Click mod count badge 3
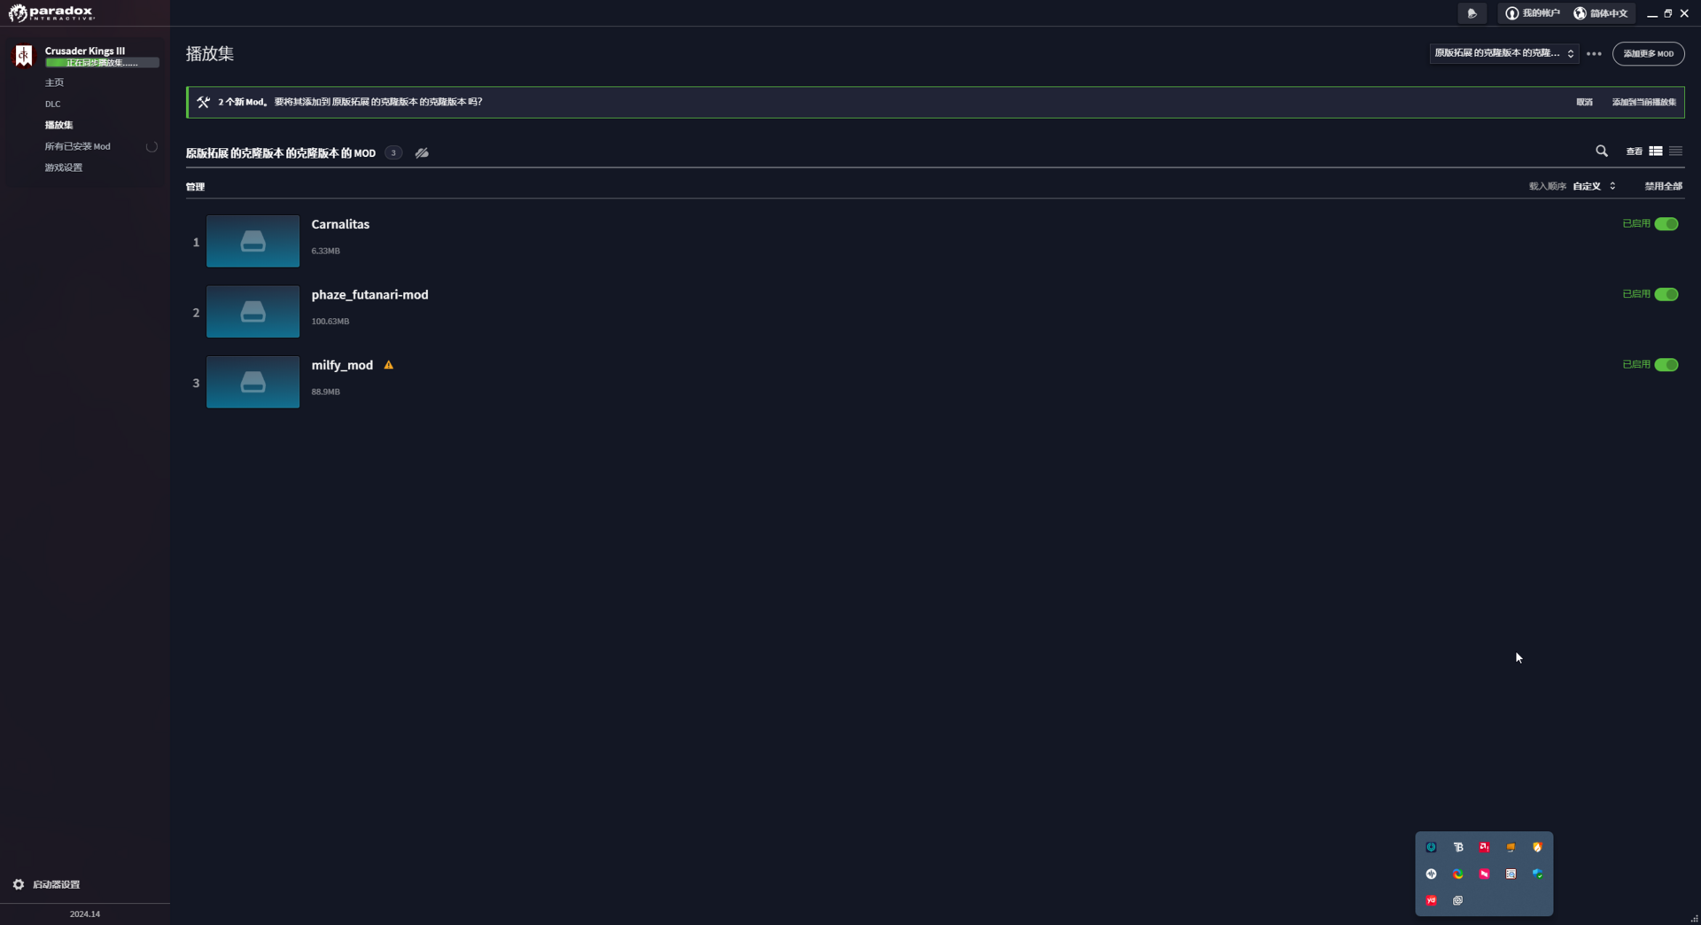 (x=393, y=153)
